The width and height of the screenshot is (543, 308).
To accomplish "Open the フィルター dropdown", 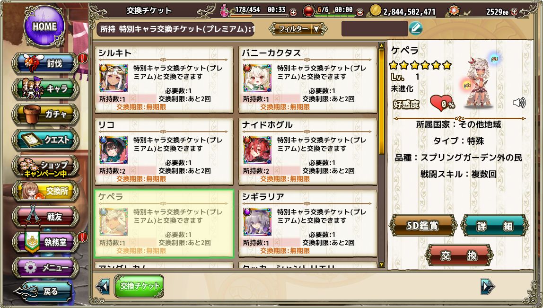I will point(298,29).
